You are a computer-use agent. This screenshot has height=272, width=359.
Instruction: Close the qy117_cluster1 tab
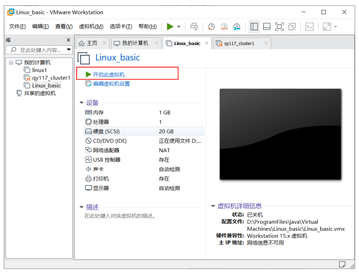(266, 43)
